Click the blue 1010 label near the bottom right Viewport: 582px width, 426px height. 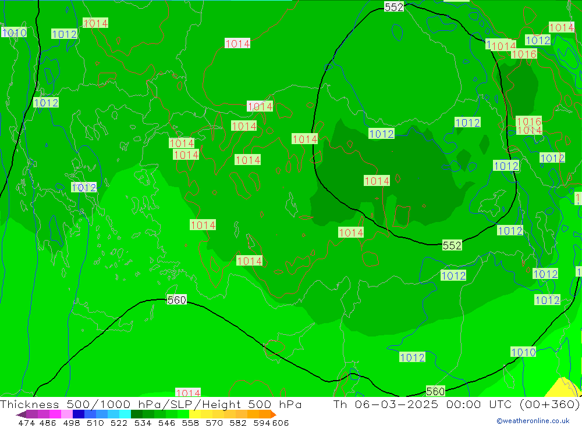click(523, 352)
